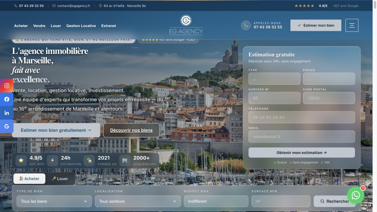This screenshot has height=212, width=377.
Task: Focus the Code postal field
Action: click(329, 98)
